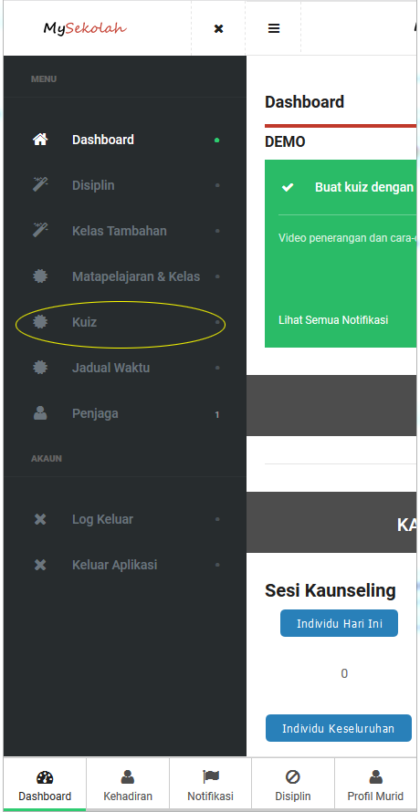420x812 pixels.
Task: Close the sidebar with the top X button
Action: coord(218,28)
